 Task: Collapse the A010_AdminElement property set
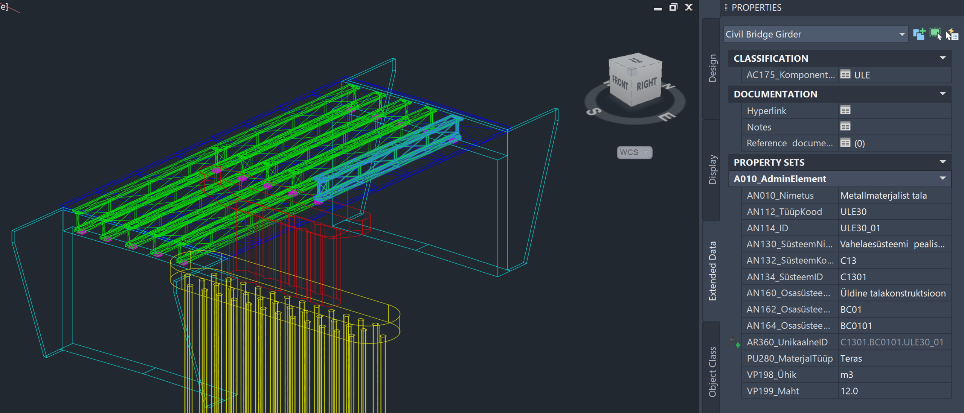point(943,178)
